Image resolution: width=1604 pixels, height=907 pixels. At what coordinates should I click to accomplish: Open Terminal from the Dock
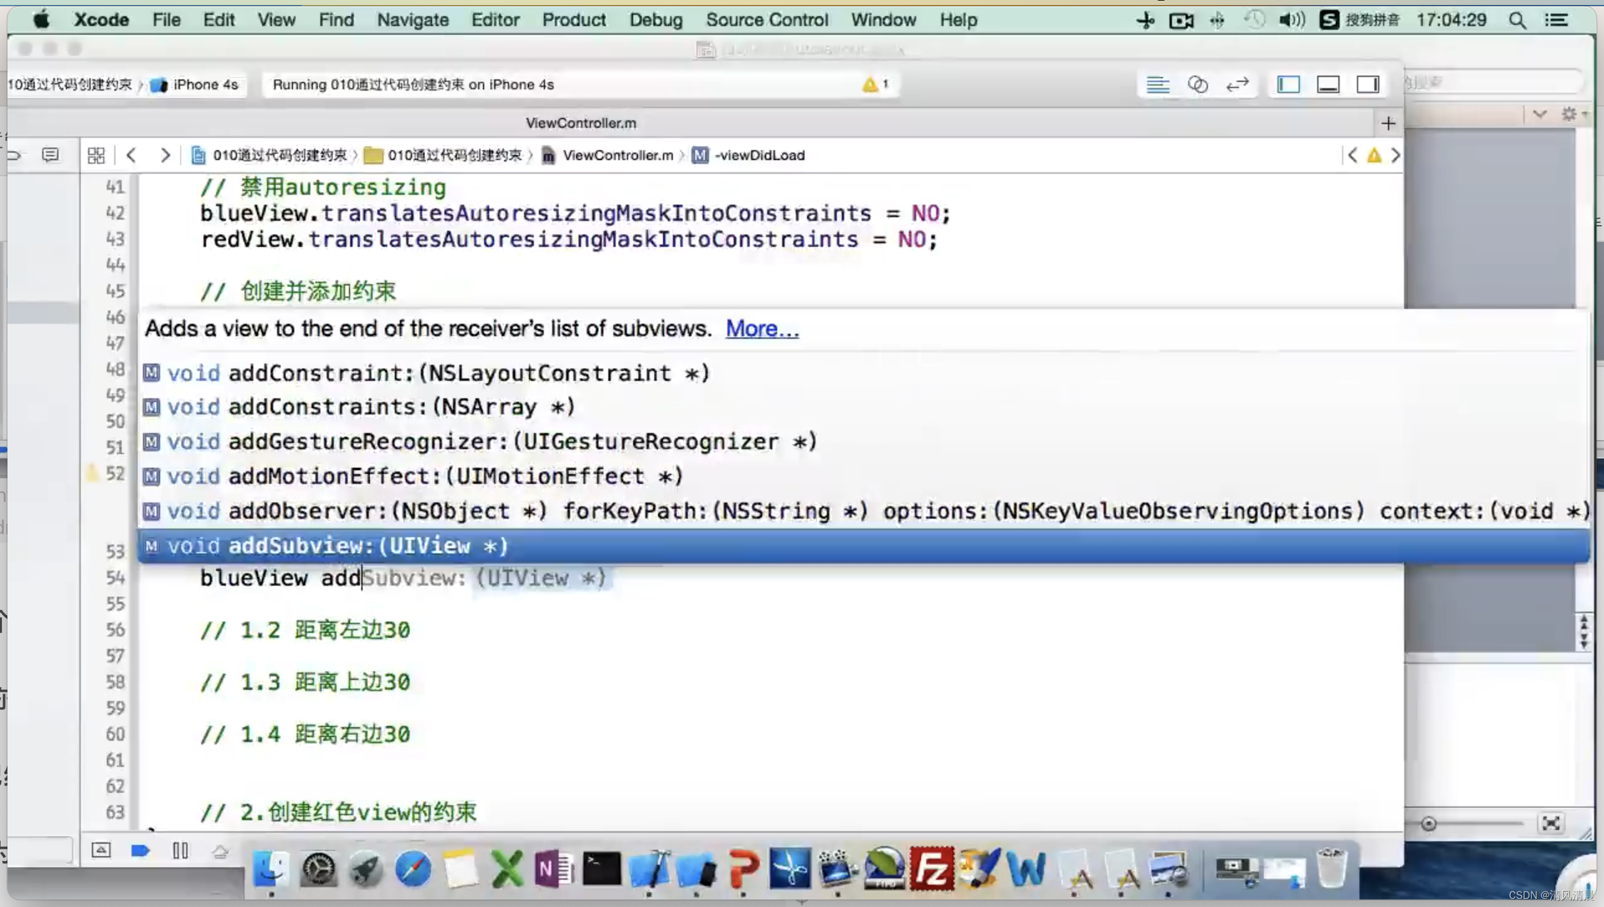[x=601, y=869]
